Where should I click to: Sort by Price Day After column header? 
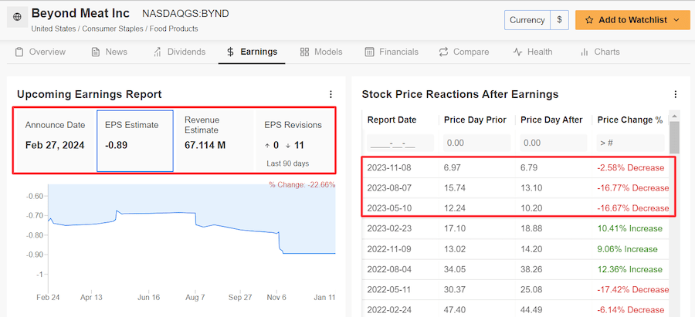(553, 120)
